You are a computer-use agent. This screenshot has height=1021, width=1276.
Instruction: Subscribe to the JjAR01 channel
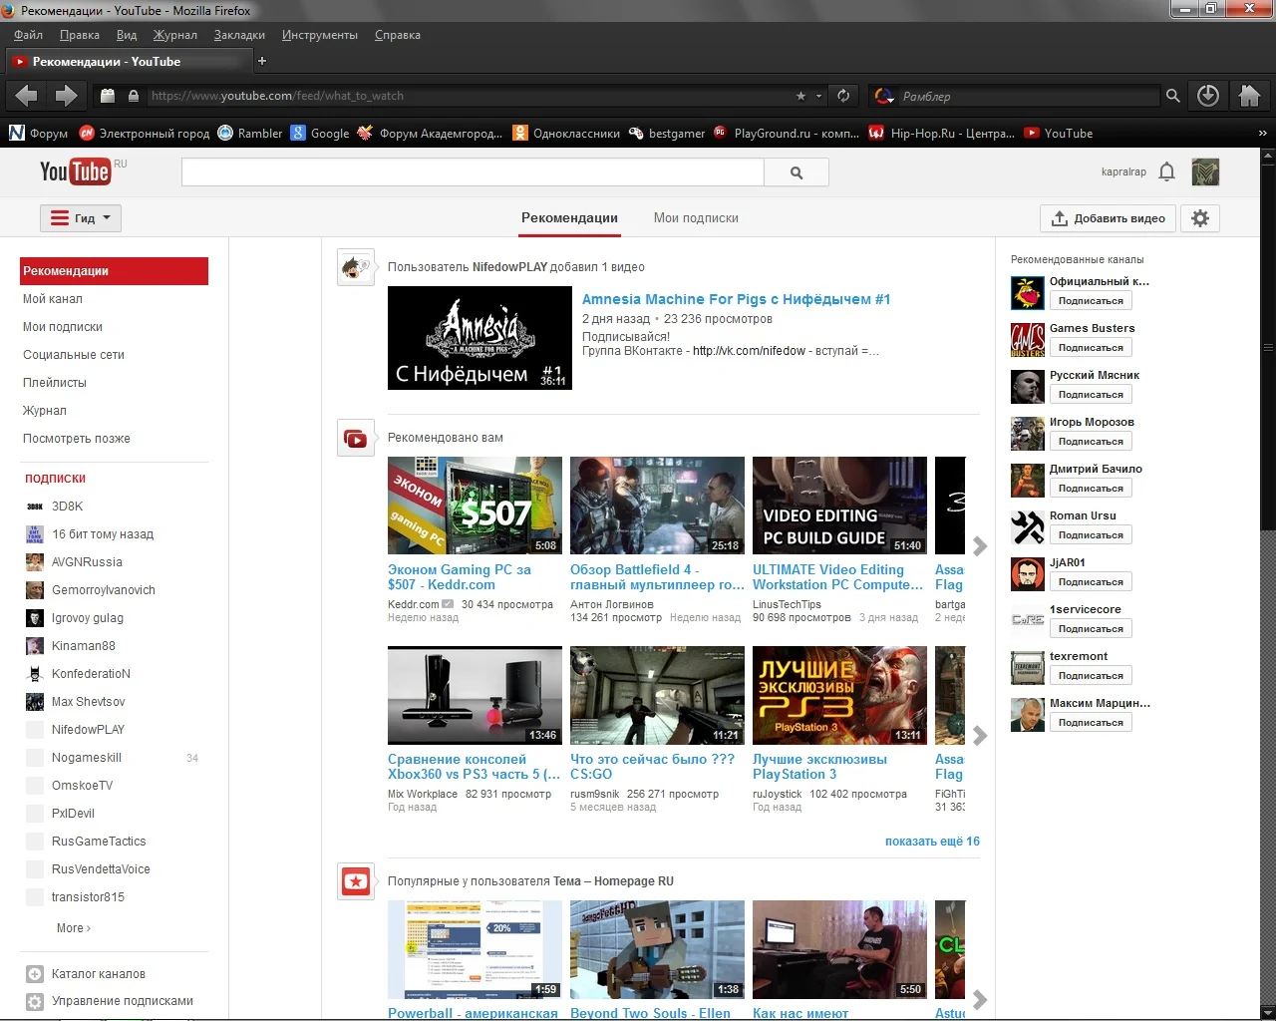coord(1091,582)
